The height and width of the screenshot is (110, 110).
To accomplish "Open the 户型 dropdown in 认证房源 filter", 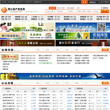I will click(x=70, y=83).
